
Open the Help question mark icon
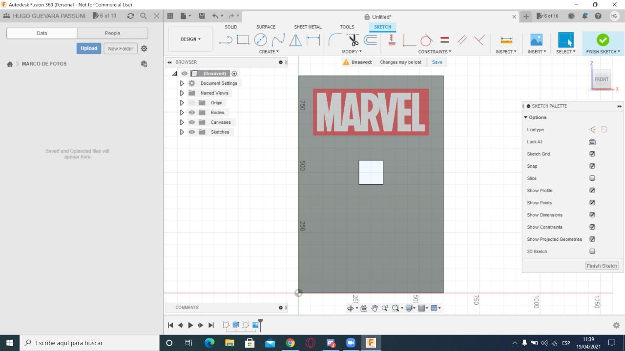[598, 16]
